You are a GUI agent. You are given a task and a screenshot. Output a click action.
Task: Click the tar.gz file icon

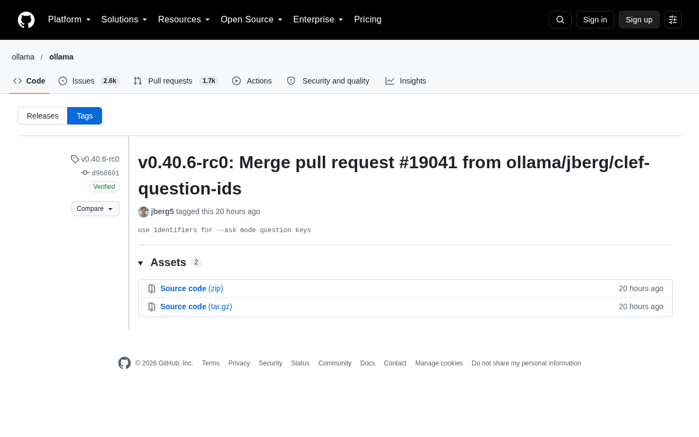(x=152, y=307)
